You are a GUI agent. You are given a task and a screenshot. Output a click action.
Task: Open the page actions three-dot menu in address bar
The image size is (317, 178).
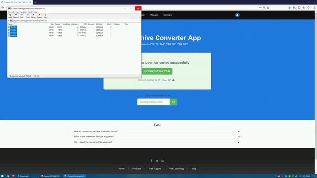260,8
